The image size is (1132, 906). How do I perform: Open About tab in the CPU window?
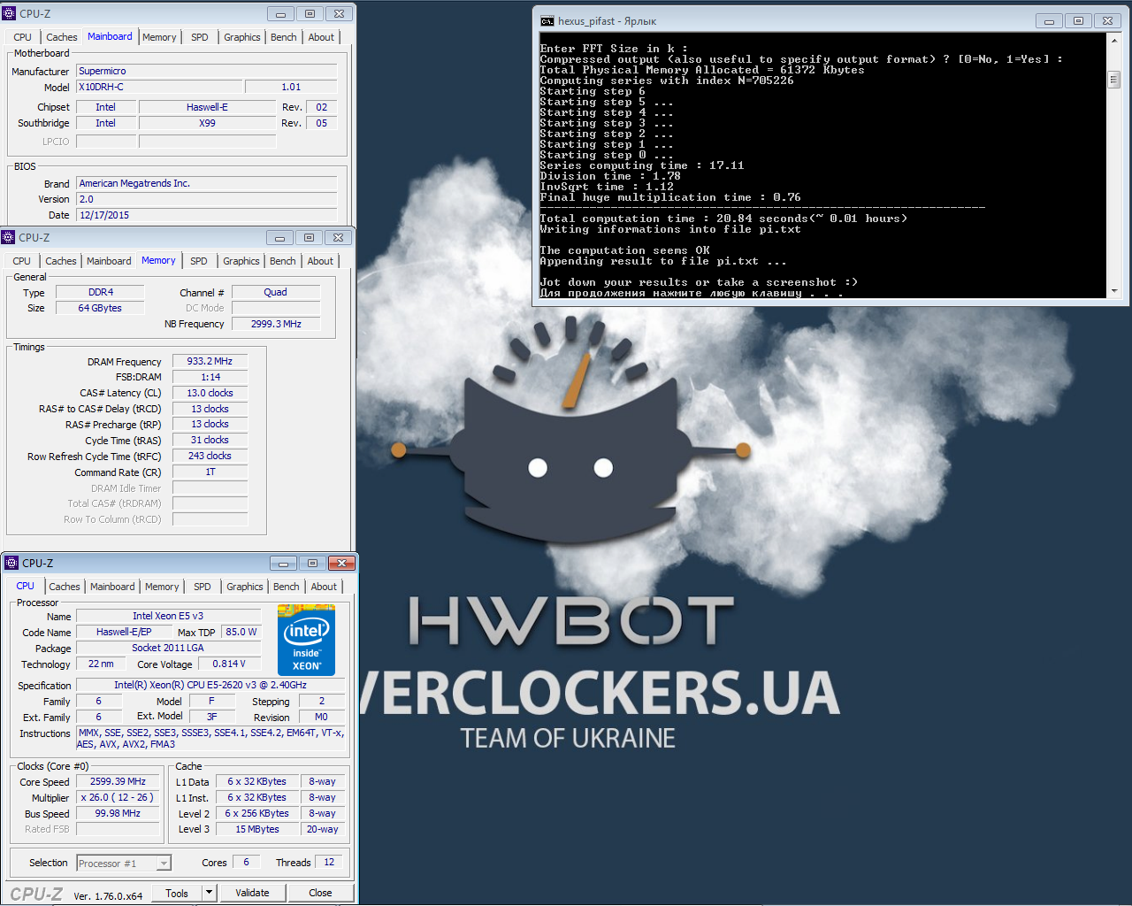[324, 587]
